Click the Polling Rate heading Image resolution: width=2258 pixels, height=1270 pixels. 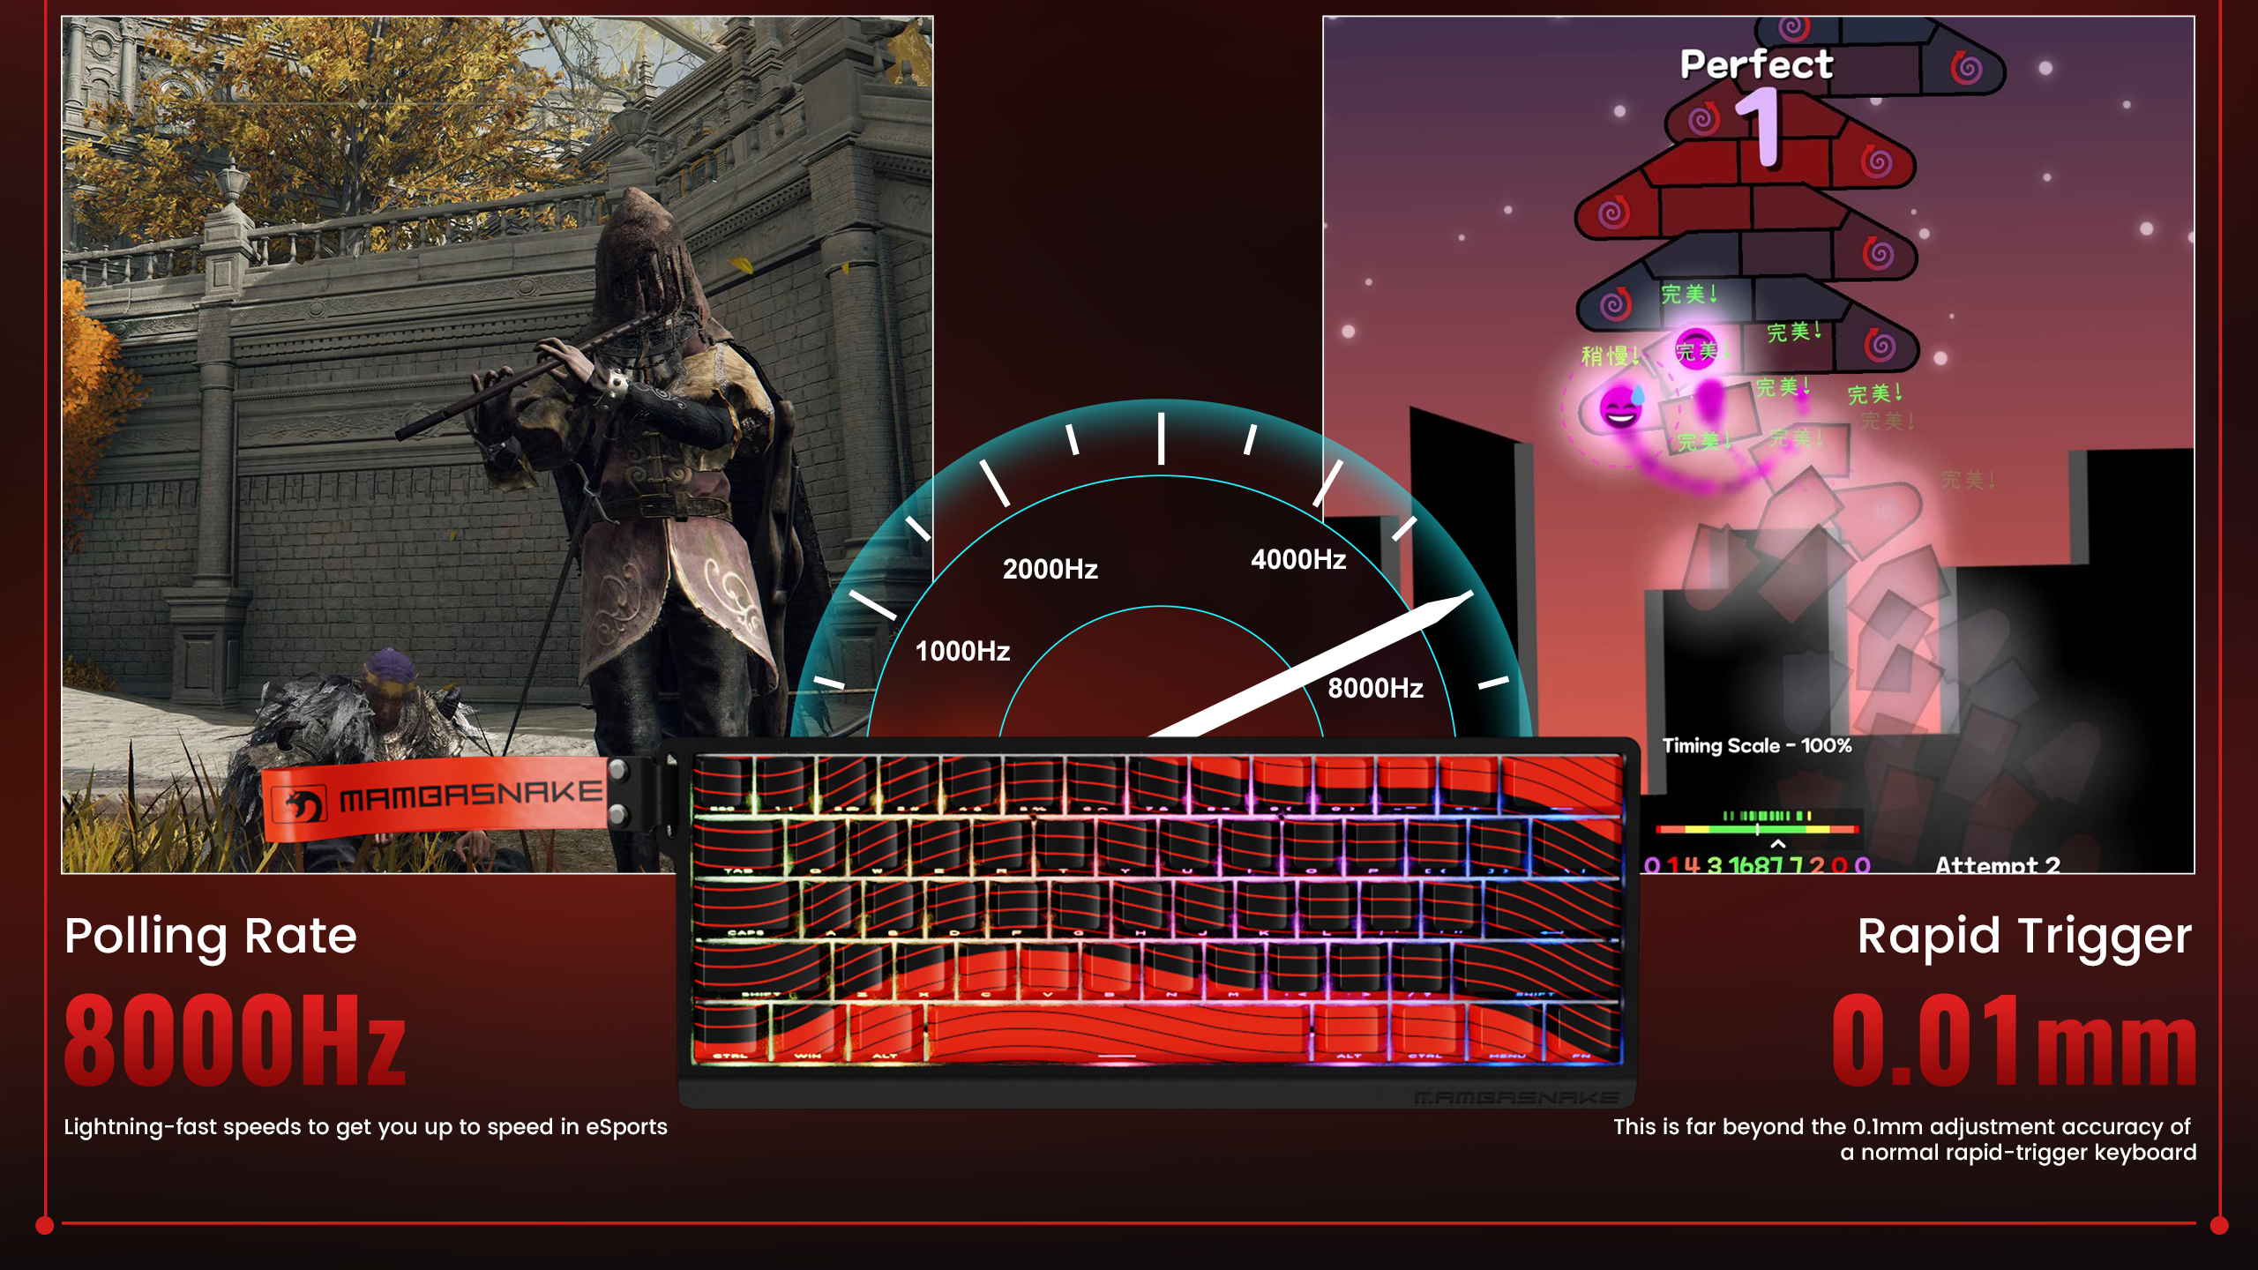point(211,936)
